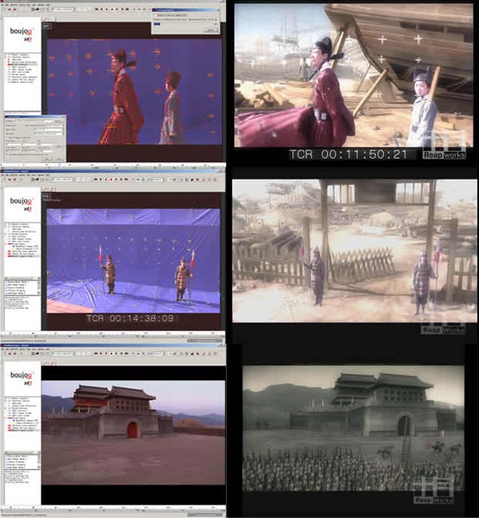The height and width of the screenshot is (518, 479).
Task: Click the button at bottom of progress dialog
Action: [x=210, y=30]
